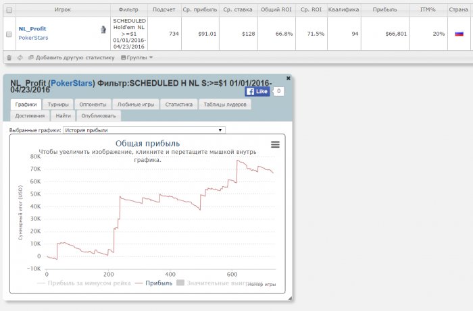Screen dimensions: 473x311
Task: Close the NL_Profit chart panel
Action: coord(288,78)
